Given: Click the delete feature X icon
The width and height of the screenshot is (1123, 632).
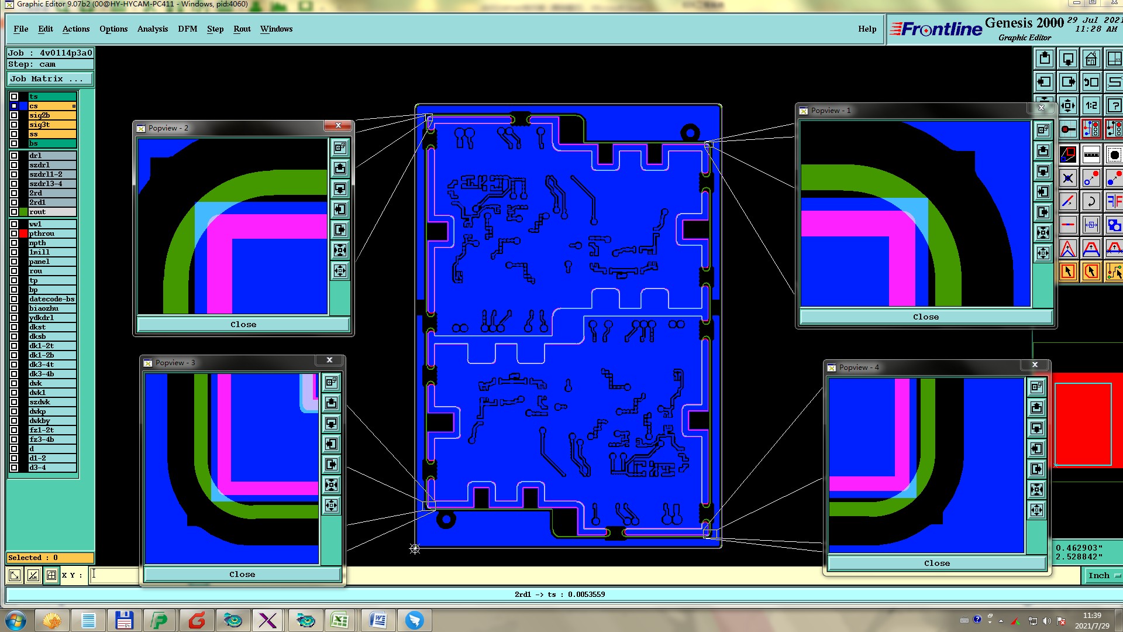Looking at the screenshot, I should (1068, 178).
